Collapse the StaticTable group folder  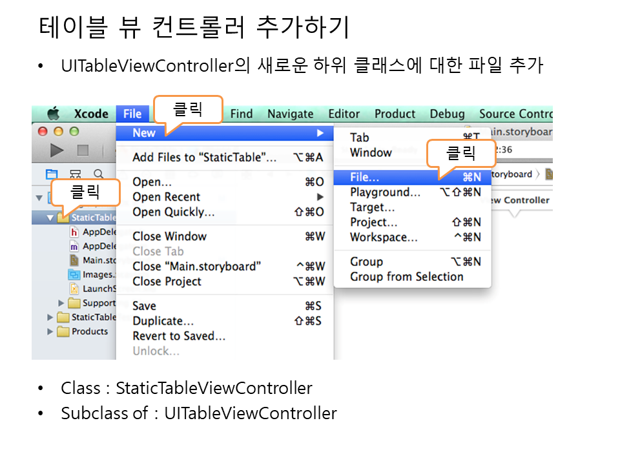(50, 218)
